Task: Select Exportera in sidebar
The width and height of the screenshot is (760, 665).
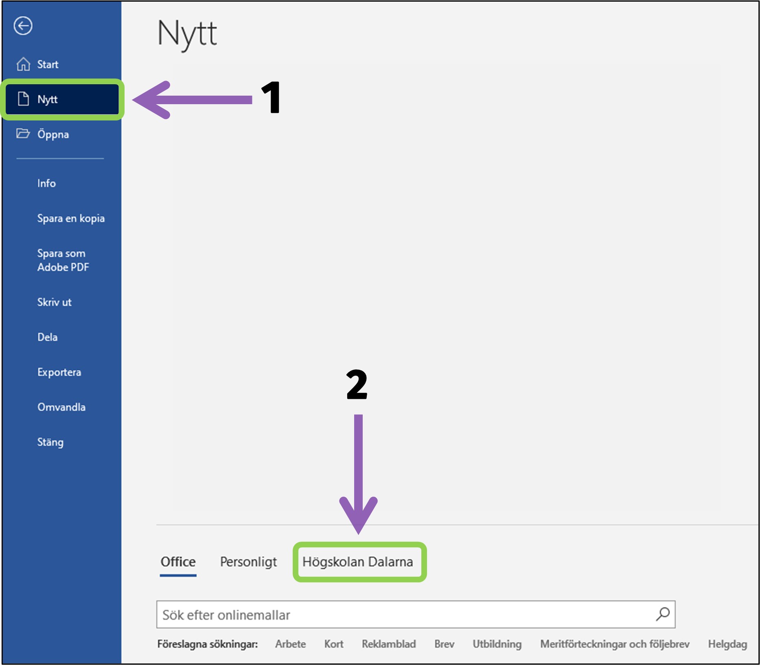Action: (x=59, y=372)
